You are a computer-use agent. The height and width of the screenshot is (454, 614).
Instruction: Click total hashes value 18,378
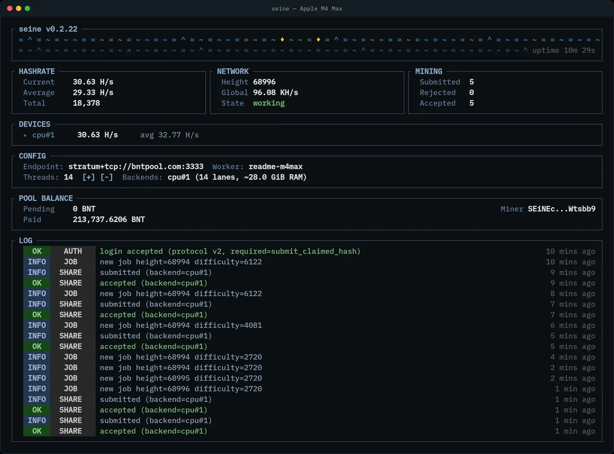pyautogui.click(x=86, y=103)
